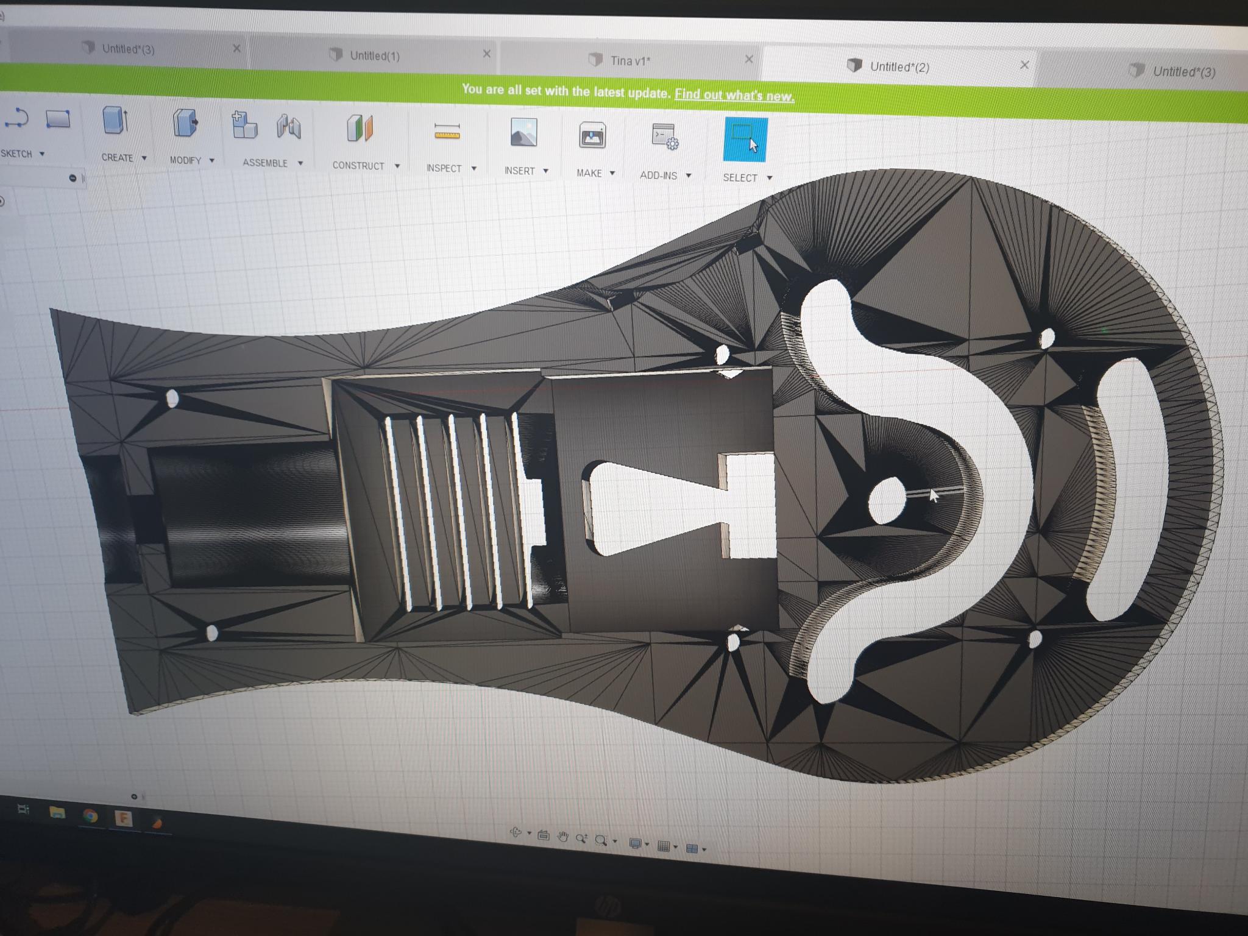Click the Zoom Window fit icon
Image resolution: width=1248 pixels, height=936 pixels.
(x=601, y=840)
